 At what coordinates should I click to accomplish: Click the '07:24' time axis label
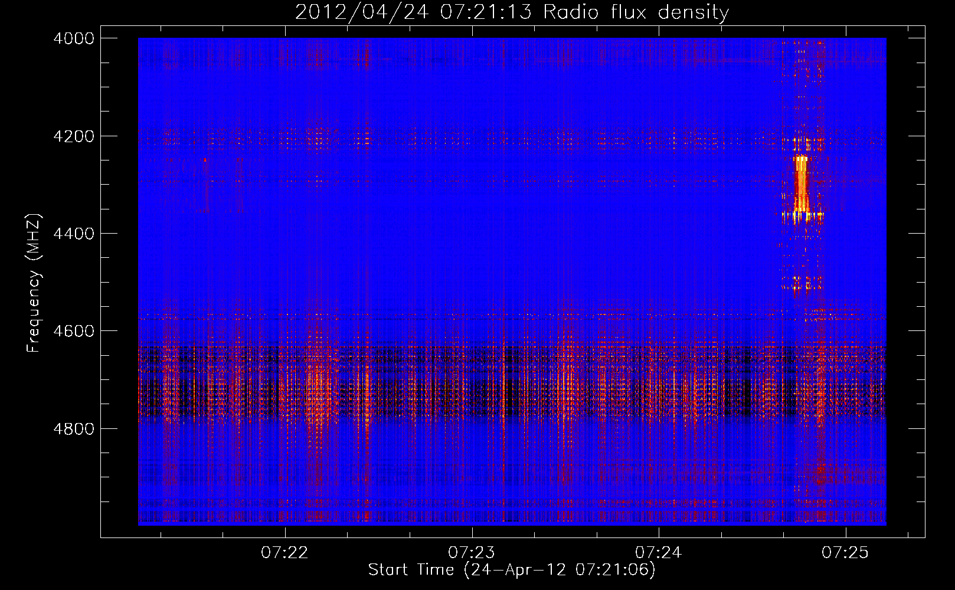click(x=659, y=553)
